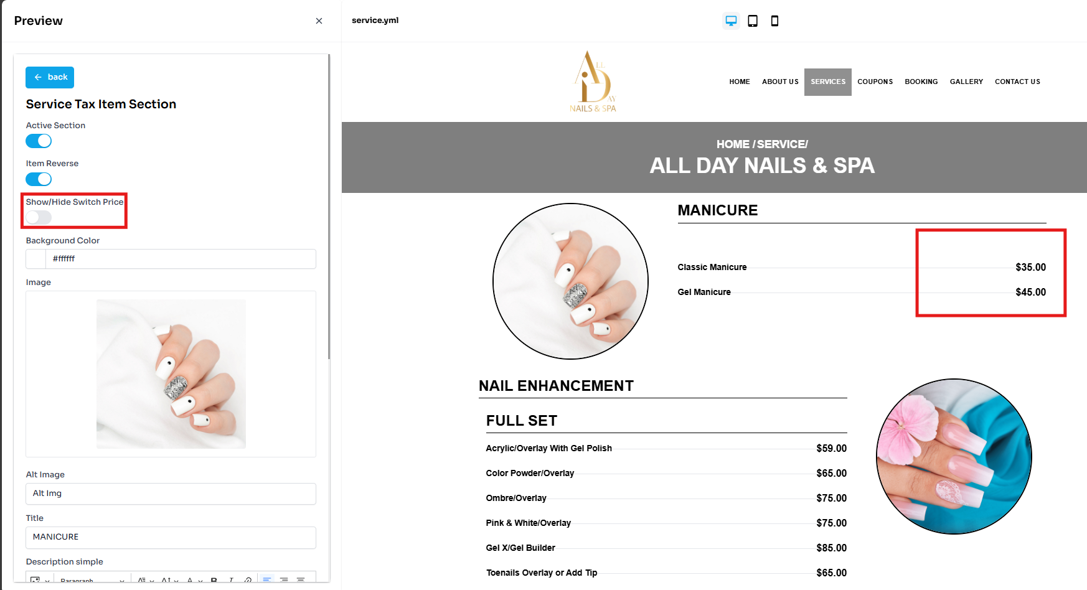Enable the Show/Hide Switch Price toggle
The height and width of the screenshot is (590, 1087).
click(x=39, y=218)
